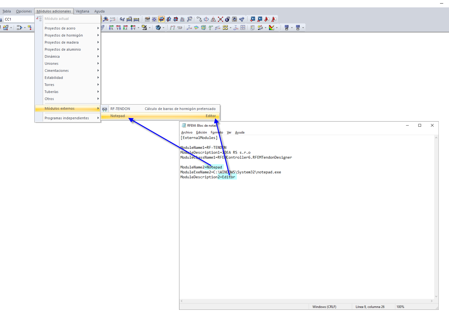This screenshot has width=449, height=313.
Task: Toggle word wrap via Formato menu
Action: (217, 132)
